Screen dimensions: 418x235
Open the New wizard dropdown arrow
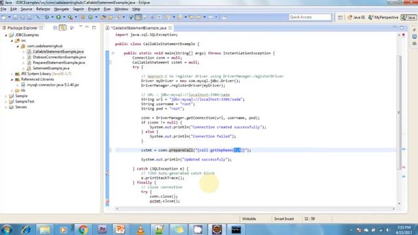tap(9, 18)
